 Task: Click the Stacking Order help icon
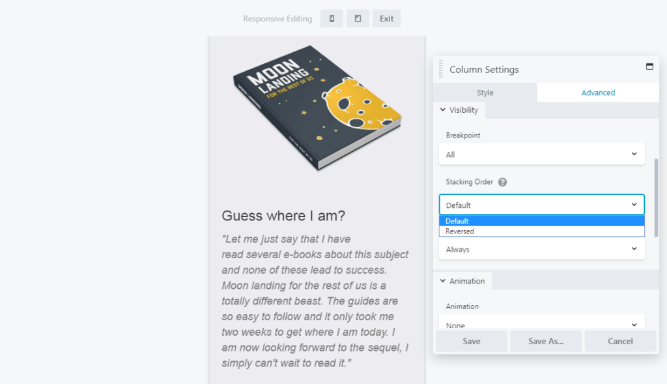(x=502, y=183)
